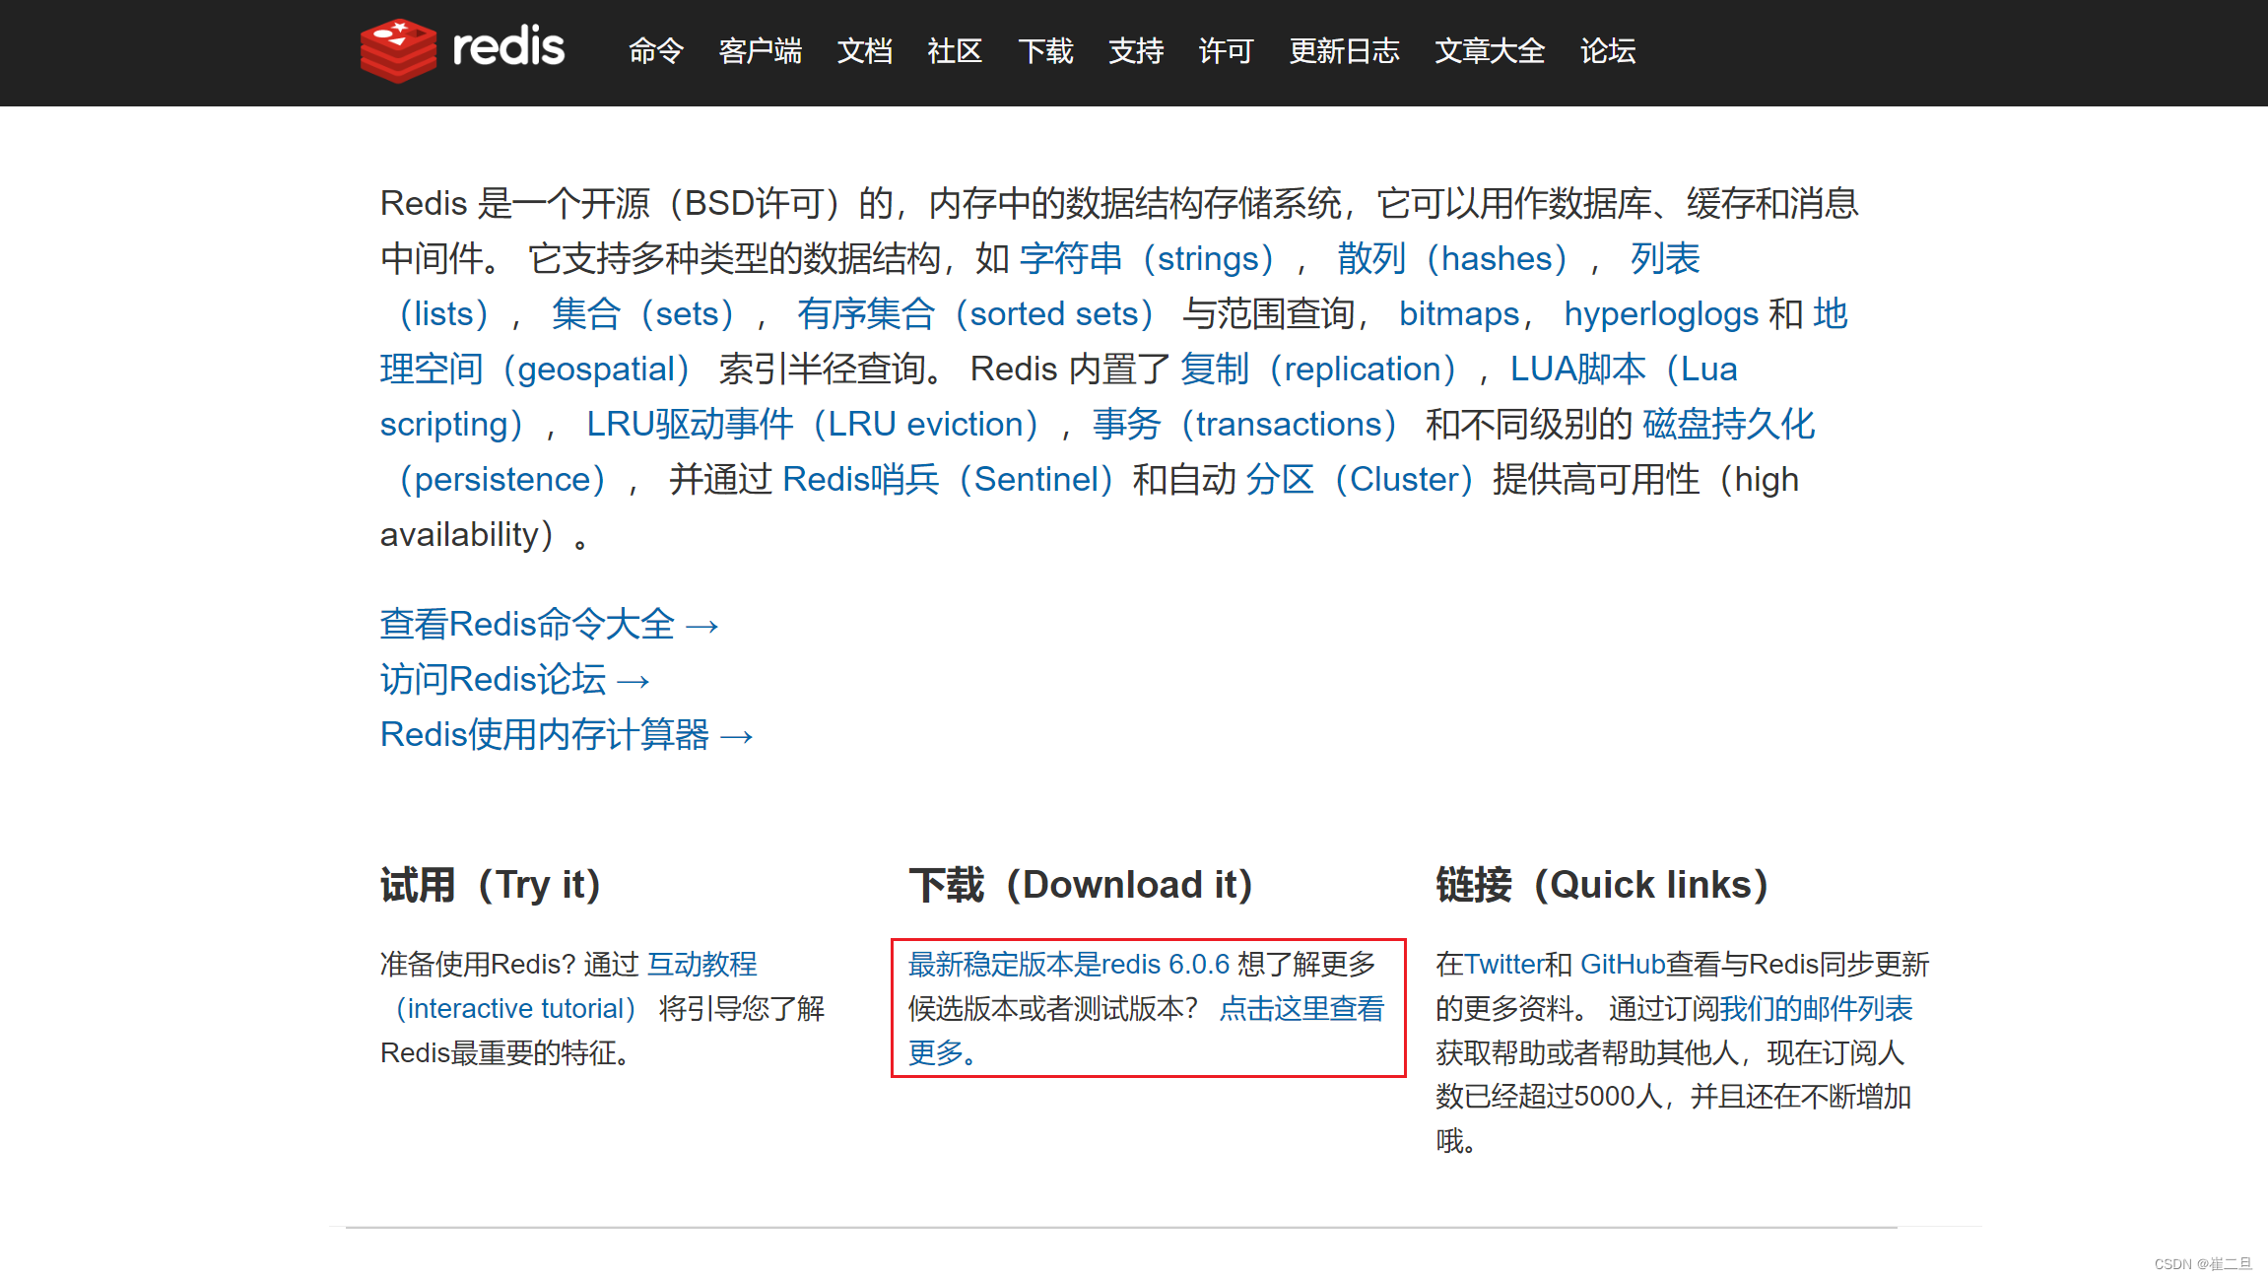
Task: Open the 客户端 menu item
Action: click(761, 50)
